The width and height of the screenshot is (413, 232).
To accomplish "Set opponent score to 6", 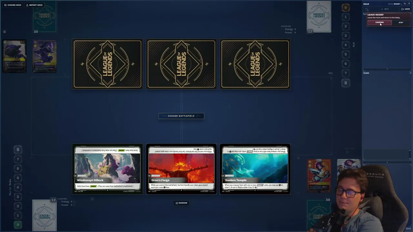I will (x=346, y=63).
